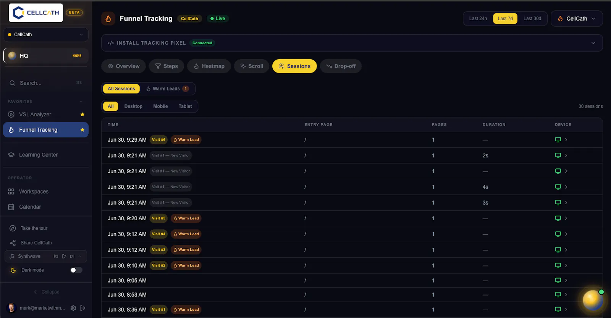611x318 pixels.
Task: Toggle the Dark mode switch
Action: 76,270
